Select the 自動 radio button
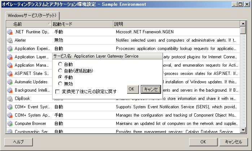 [x=60, y=64]
